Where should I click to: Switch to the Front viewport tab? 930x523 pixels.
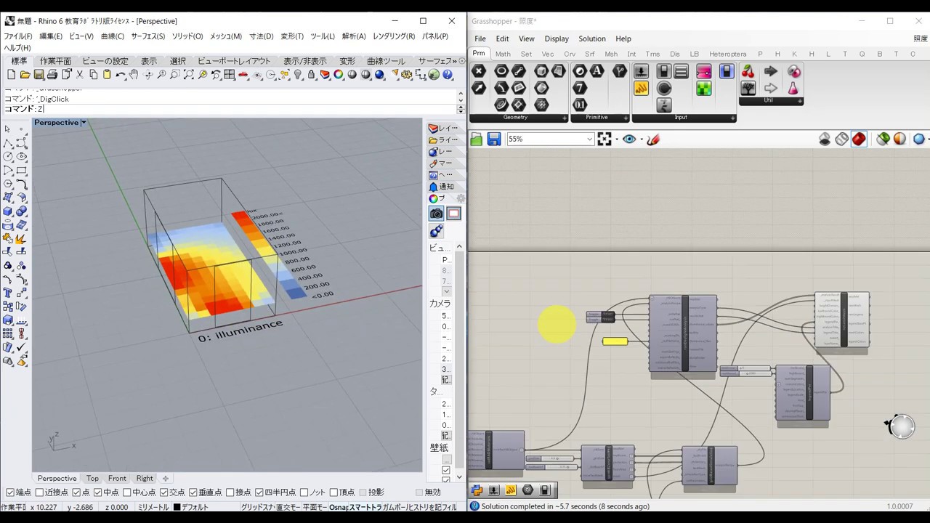[117, 478]
